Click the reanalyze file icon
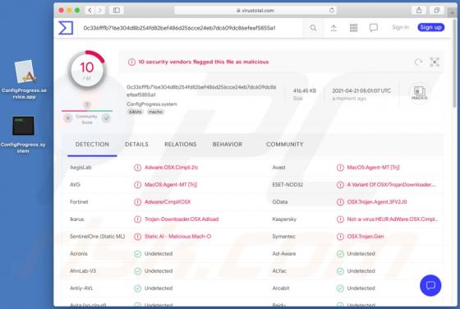 coord(418,62)
